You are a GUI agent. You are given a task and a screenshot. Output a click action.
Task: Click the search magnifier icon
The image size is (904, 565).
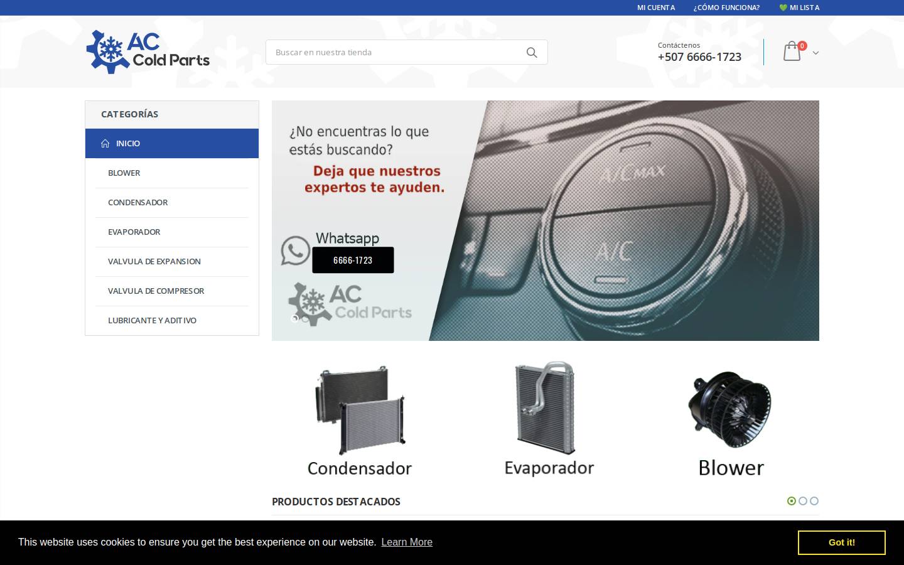(x=532, y=53)
